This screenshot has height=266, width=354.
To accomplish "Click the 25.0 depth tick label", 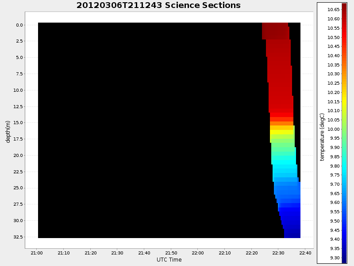I will coord(18,188).
